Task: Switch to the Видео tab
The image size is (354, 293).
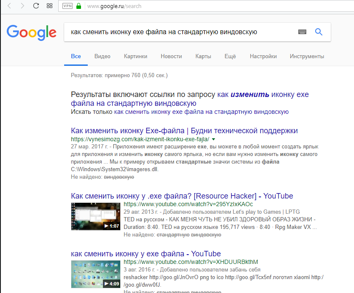Action: coord(102,56)
